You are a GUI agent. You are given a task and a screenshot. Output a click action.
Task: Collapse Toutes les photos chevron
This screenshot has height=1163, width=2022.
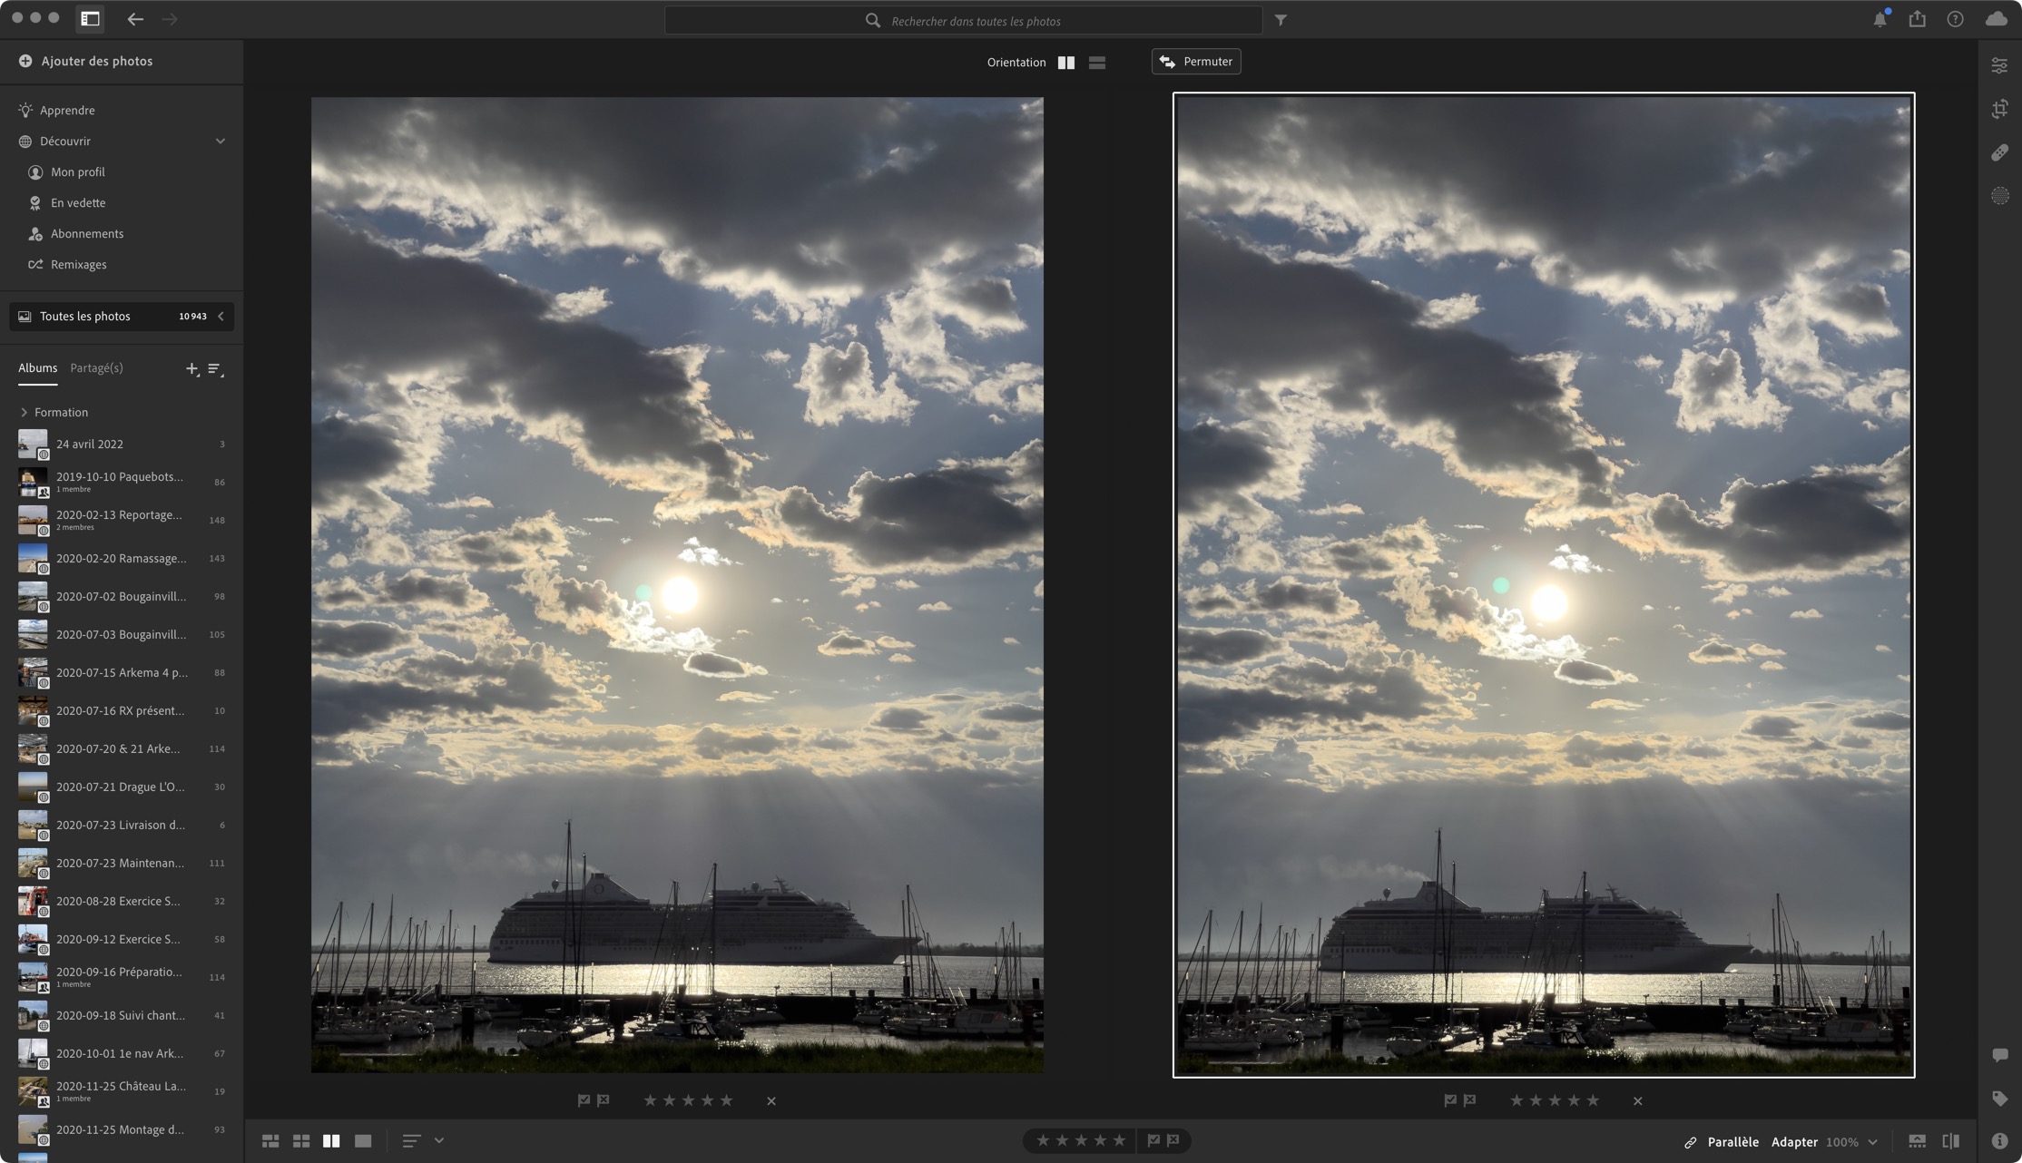pos(221,317)
